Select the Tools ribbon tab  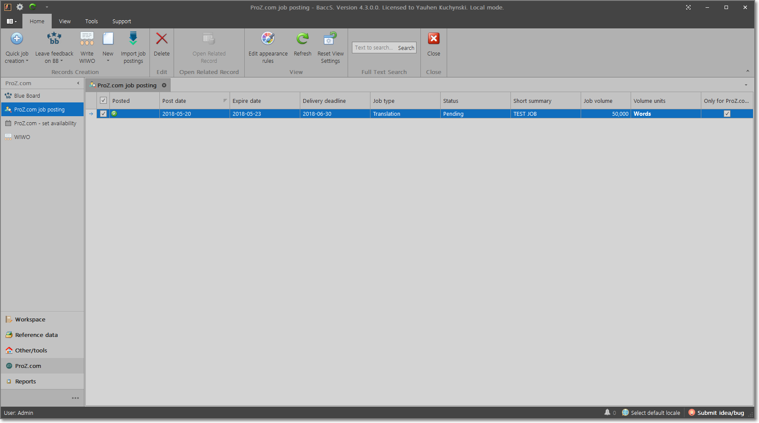point(91,21)
